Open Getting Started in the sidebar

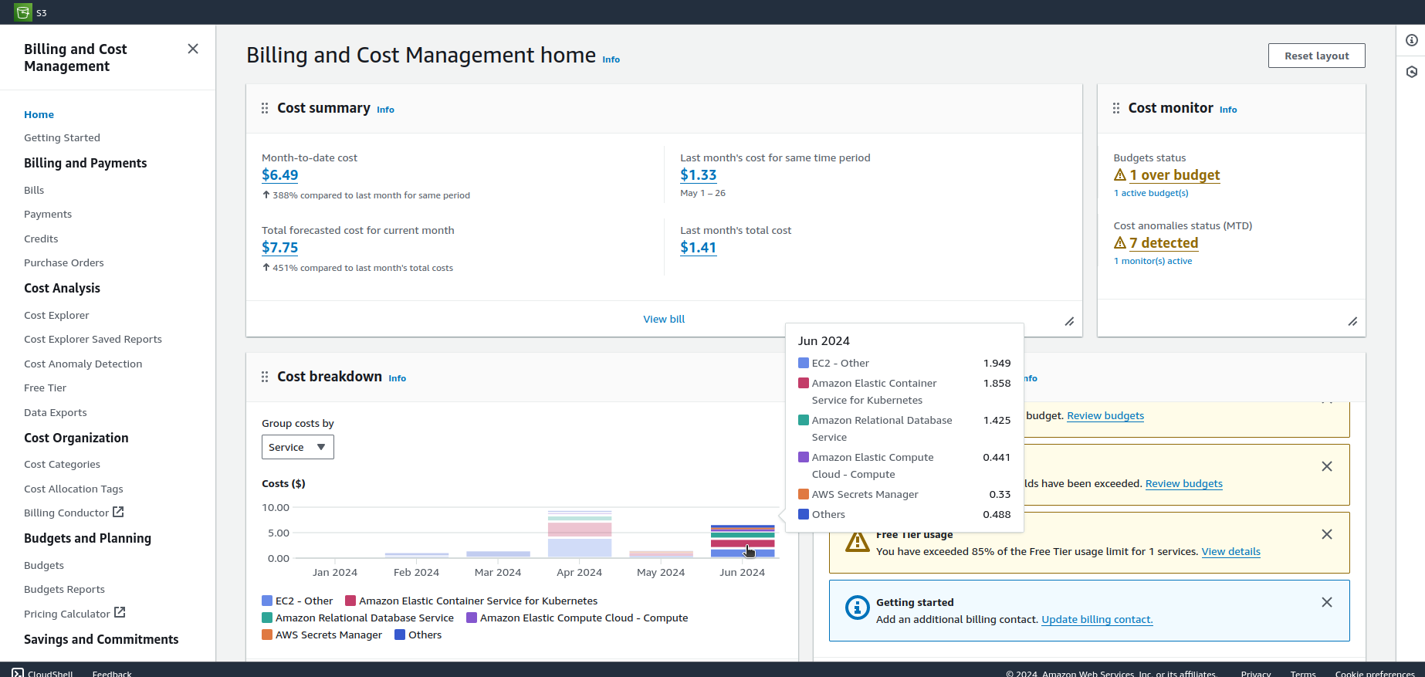pyautogui.click(x=62, y=137)
